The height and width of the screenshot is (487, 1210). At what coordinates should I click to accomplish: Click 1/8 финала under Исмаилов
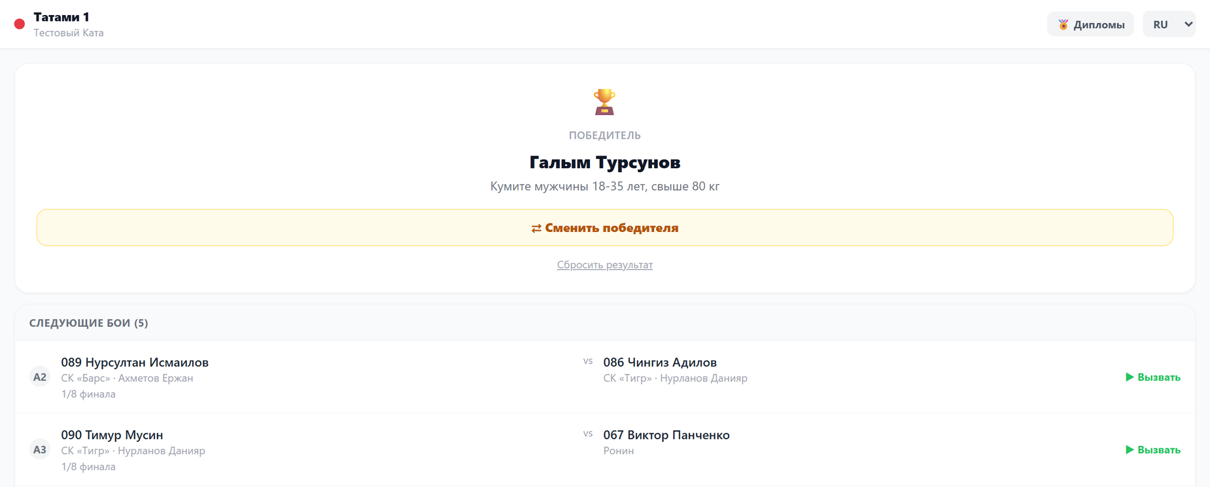pyautogui.click(x=88, y=394)
